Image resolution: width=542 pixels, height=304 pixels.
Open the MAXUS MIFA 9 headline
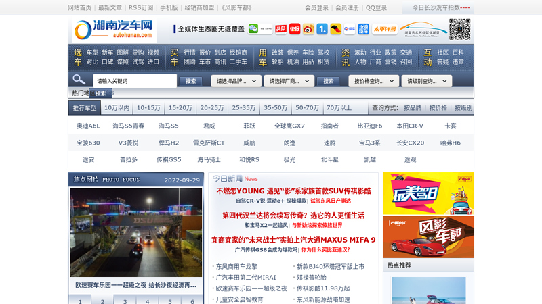point(293,240)
